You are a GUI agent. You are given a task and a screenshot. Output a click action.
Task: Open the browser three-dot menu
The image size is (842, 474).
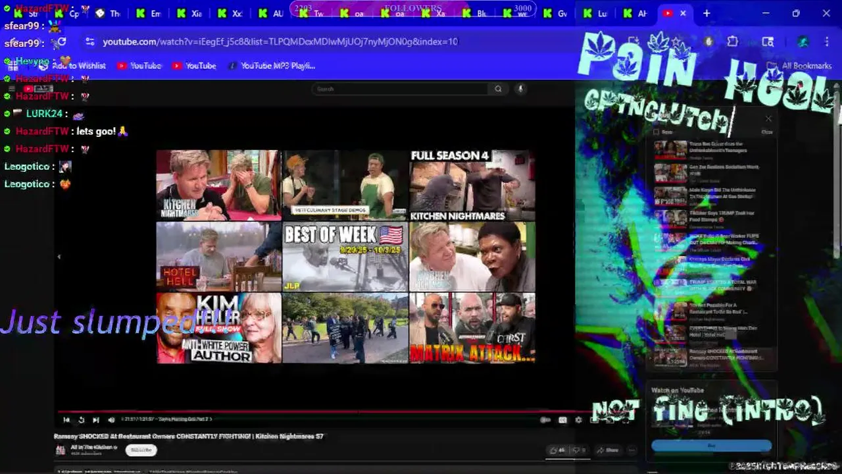point(827,41)
